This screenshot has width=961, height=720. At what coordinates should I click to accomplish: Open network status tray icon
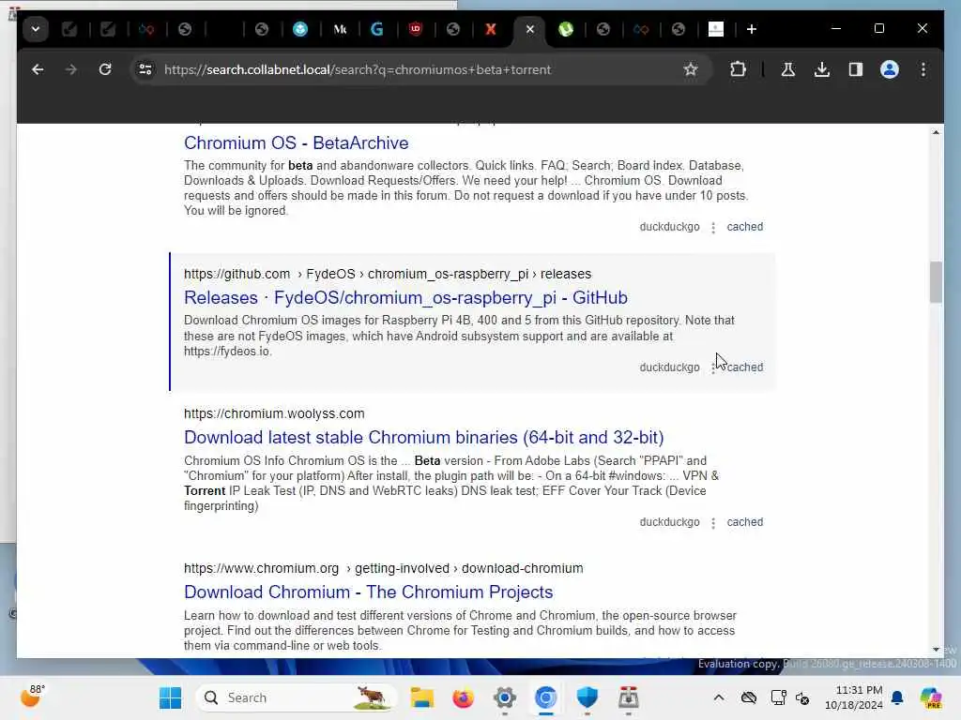coord(778,697)
